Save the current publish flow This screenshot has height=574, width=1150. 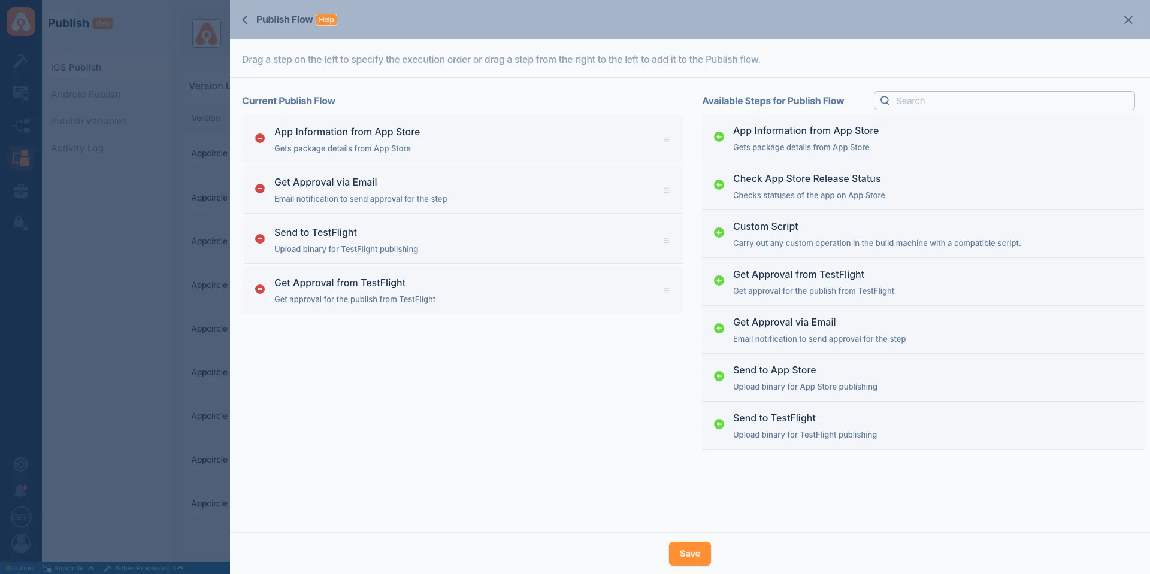689,554
